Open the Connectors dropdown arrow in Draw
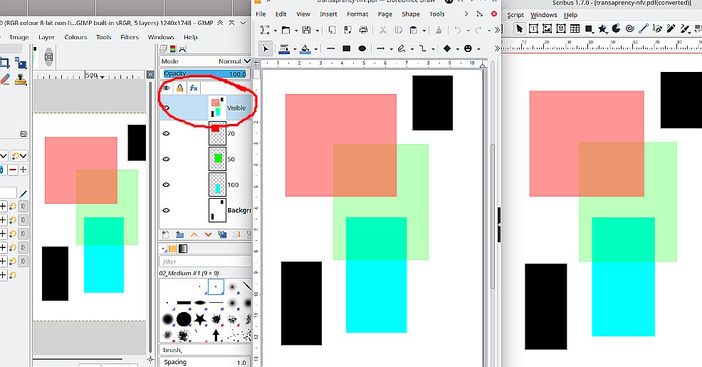This screenshot has width=702, height=367. 433,49
